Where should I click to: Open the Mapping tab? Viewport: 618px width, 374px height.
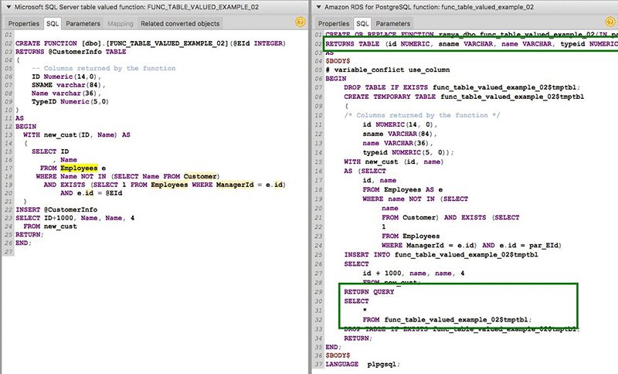point(121,24)
